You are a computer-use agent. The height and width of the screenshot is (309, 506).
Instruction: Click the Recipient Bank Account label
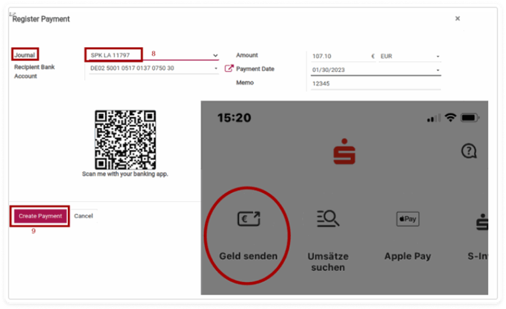point(34,72)
